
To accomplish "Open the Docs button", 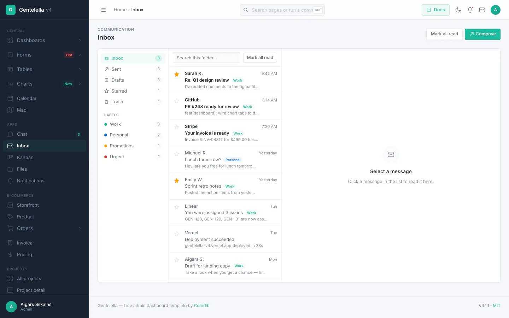I will 435,10.
